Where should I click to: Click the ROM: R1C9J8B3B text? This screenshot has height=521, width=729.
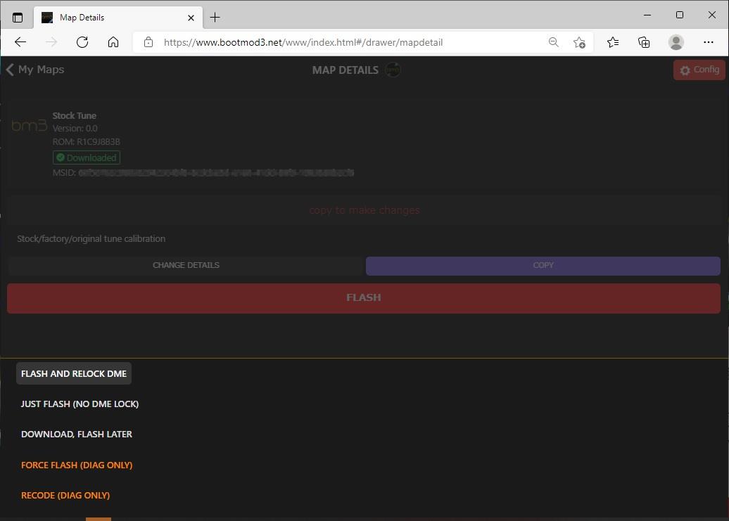click(x=86, y=141)
